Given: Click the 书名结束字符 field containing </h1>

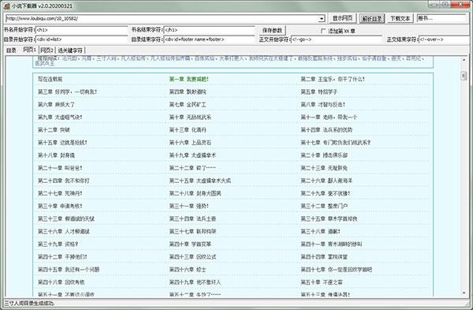Looking at the screenshot, I should click(x=209, y=30).
